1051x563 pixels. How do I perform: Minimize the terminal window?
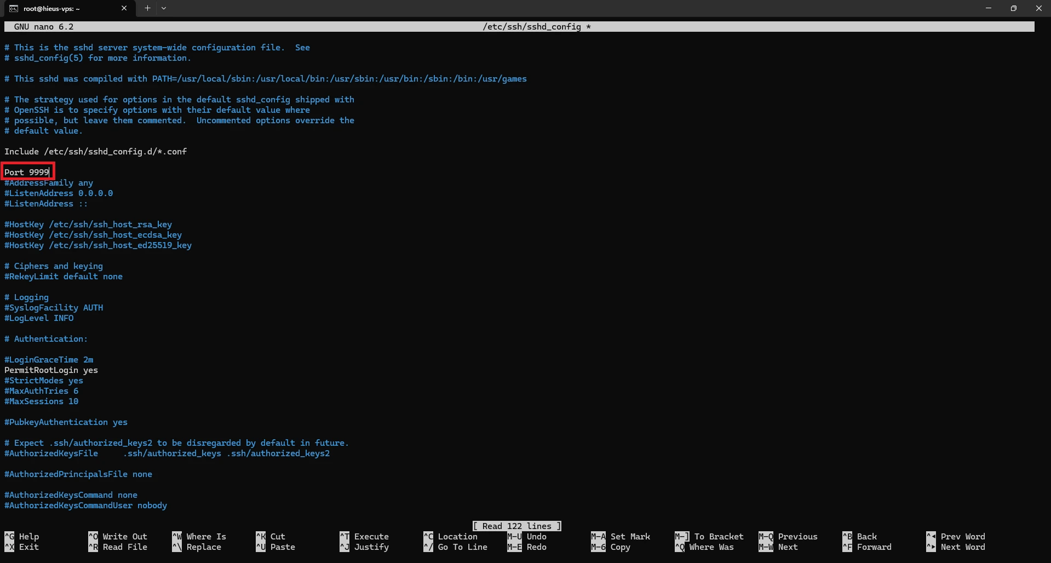988,8
